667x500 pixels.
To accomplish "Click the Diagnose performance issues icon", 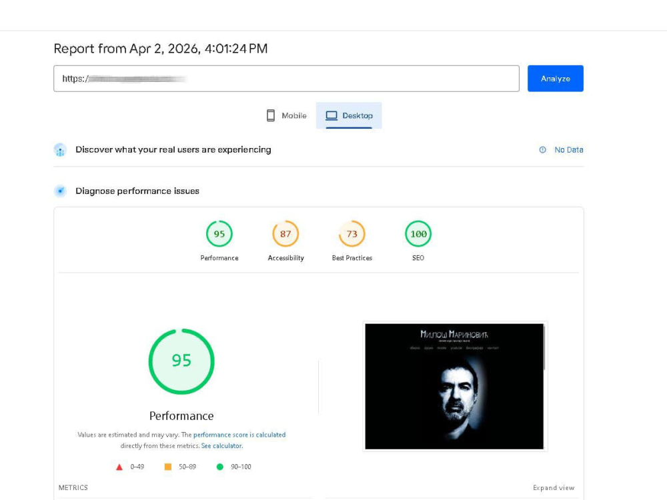I will tap(60, 191).
